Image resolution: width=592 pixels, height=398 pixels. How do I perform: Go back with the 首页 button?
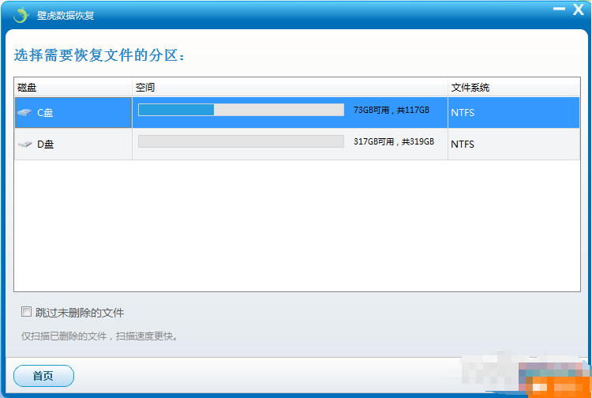[x=43, y=376]
